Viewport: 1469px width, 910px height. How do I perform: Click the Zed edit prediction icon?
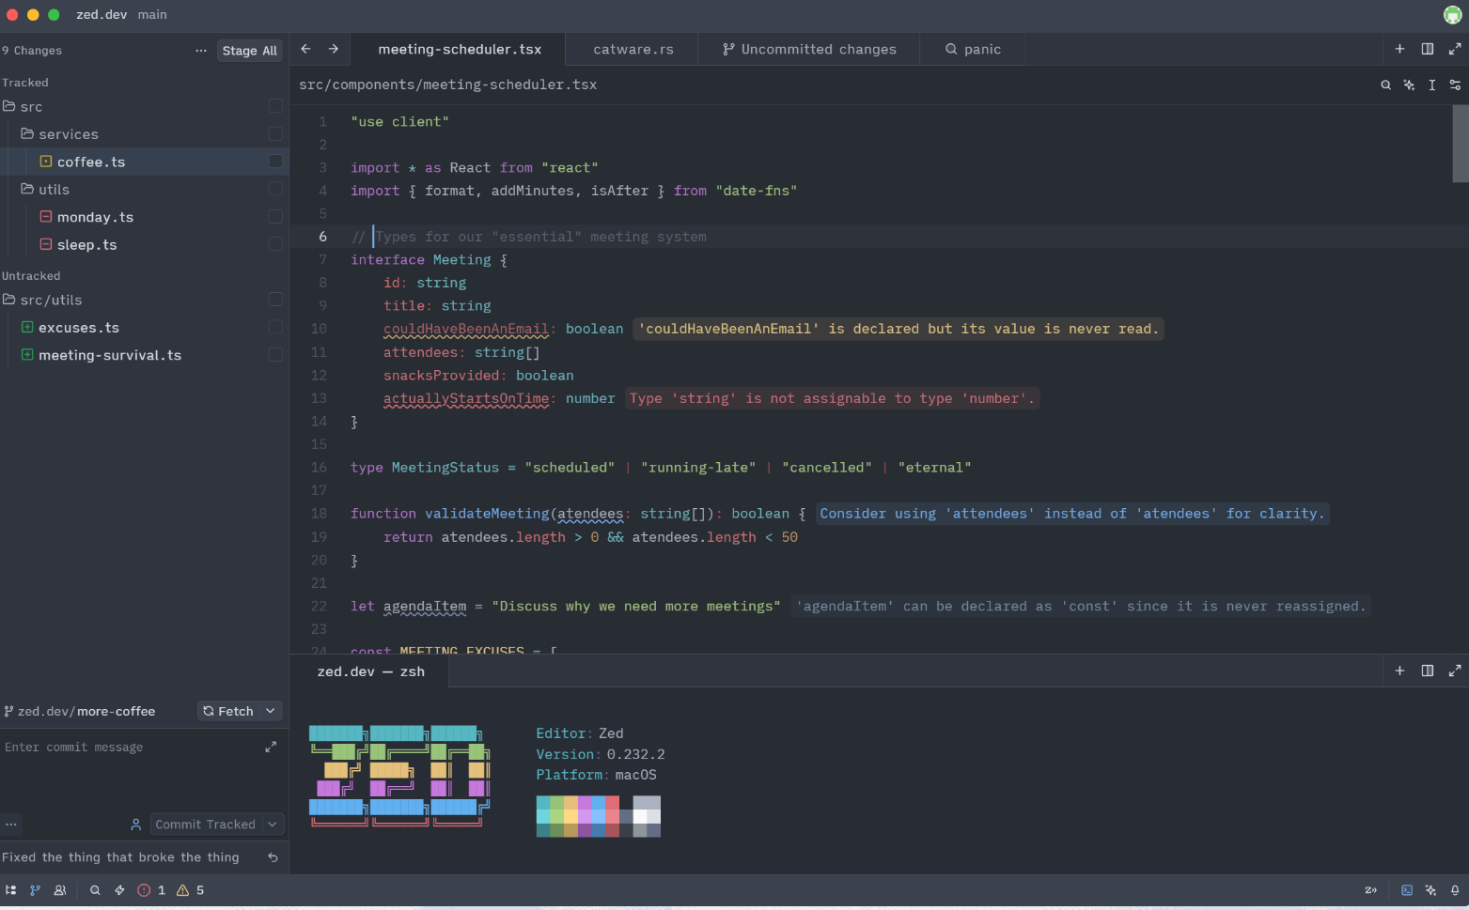pyautogui.click(x=1370, y=890)
